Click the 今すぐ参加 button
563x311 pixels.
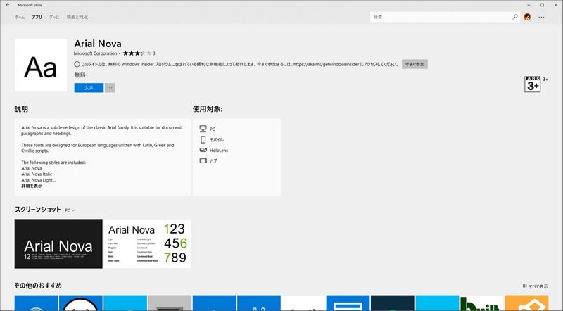[415, 64]
